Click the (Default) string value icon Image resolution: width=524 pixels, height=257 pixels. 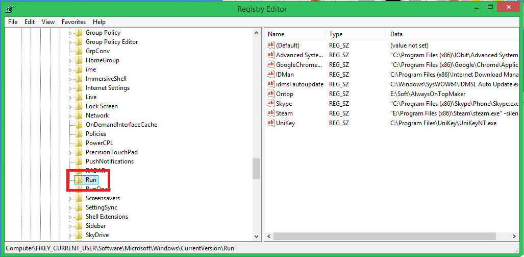click(271, 45)
